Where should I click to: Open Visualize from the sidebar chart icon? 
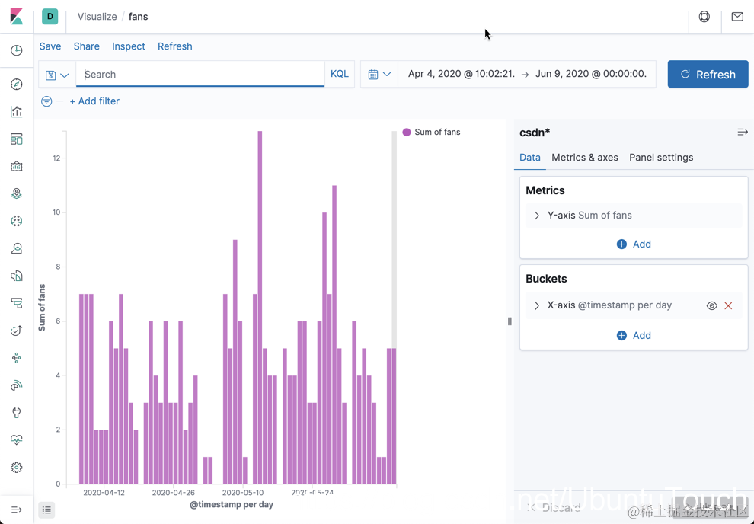pyautogui.click(x=16, y=112)
